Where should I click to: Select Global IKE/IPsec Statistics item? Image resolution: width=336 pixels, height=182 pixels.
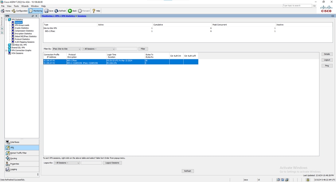pyautogui.click(x=26, y=36)
